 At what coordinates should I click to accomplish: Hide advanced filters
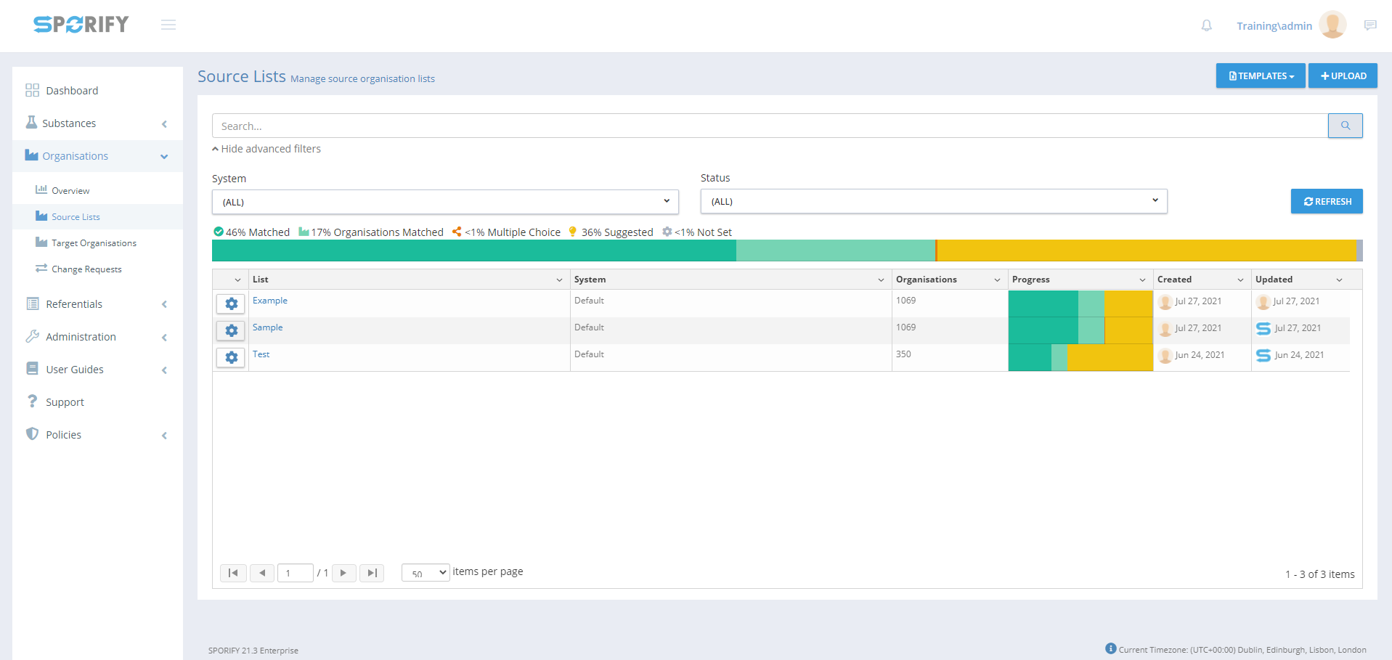point(266,149)
